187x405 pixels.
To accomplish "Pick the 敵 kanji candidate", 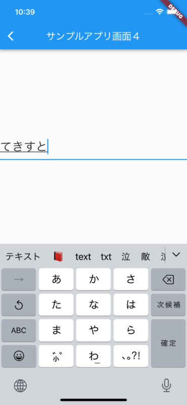I will 146,257.
